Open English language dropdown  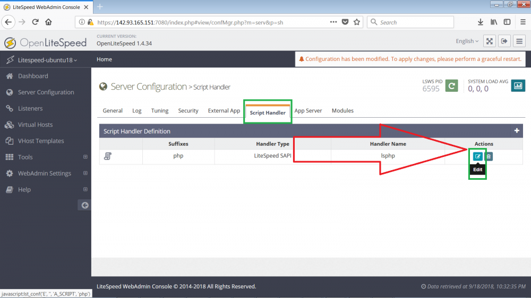pyautogui.click(x=467, y=41)
